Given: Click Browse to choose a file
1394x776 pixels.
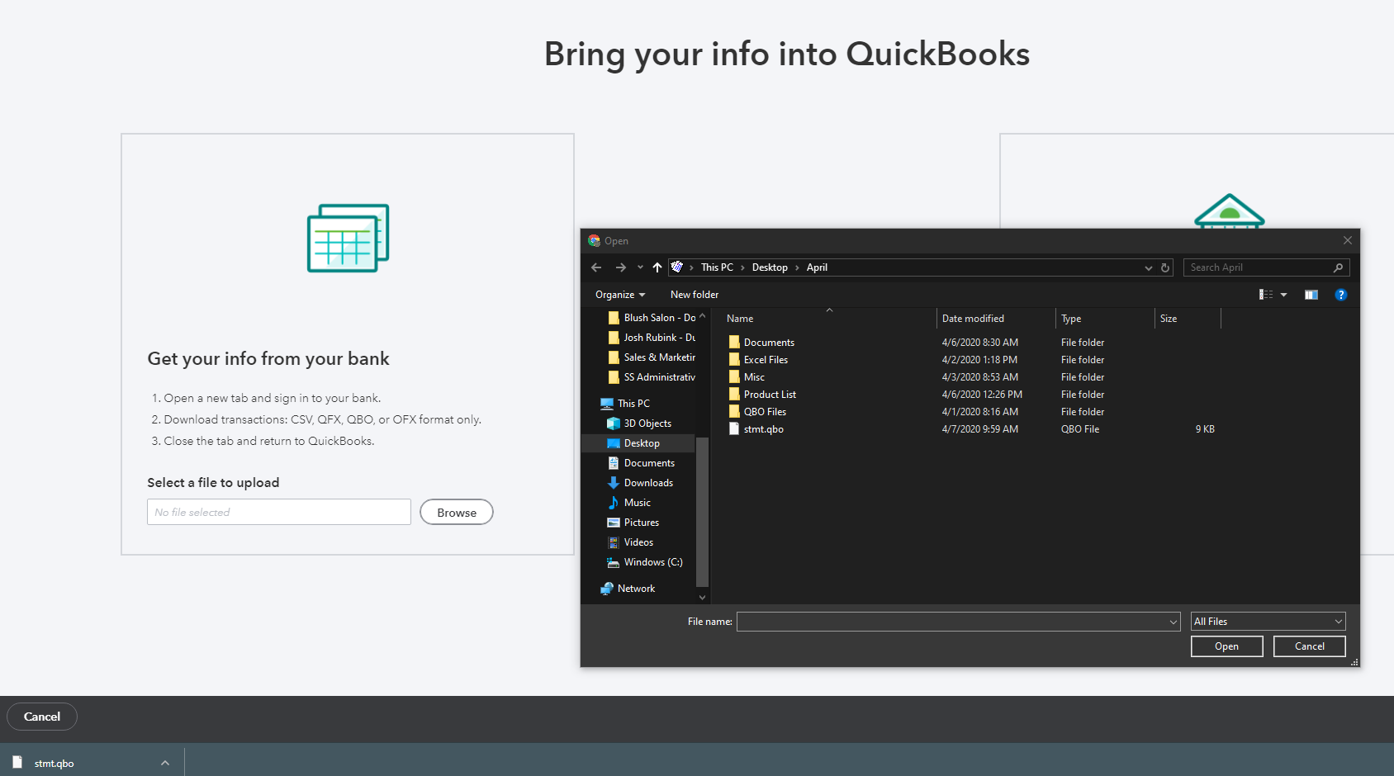Looking at the screenshot, I should pos(457,513).
